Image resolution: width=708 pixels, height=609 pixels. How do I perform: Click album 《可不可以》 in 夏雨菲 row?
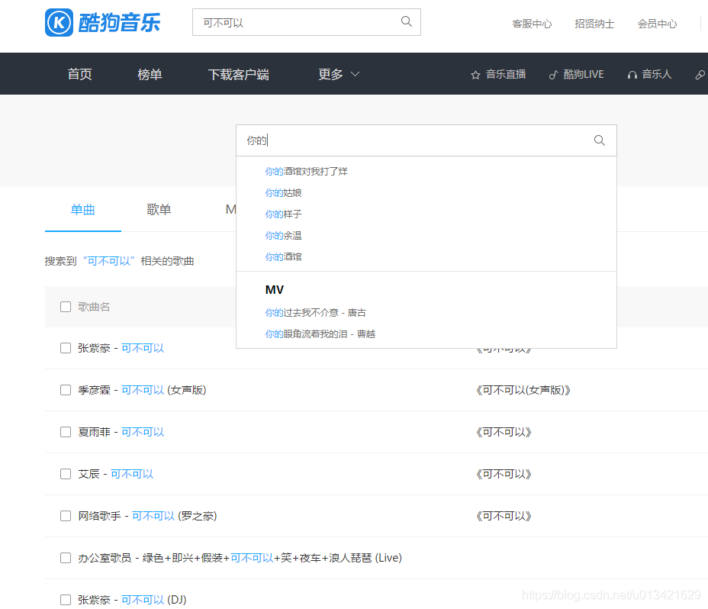pyautogui.click(x=504, y=432)
